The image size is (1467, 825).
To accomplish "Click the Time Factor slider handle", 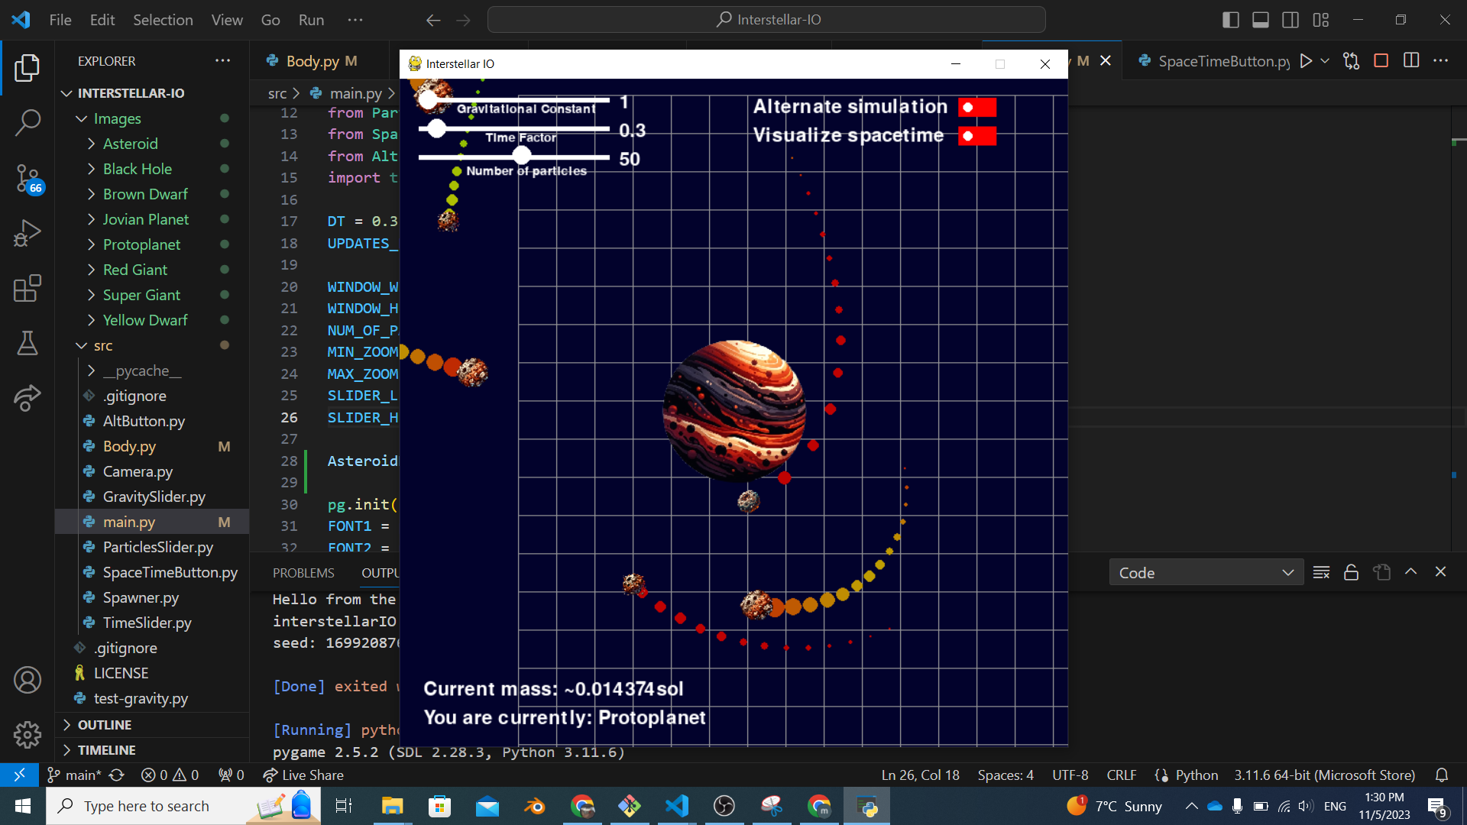I will click(x=436, y=129).
